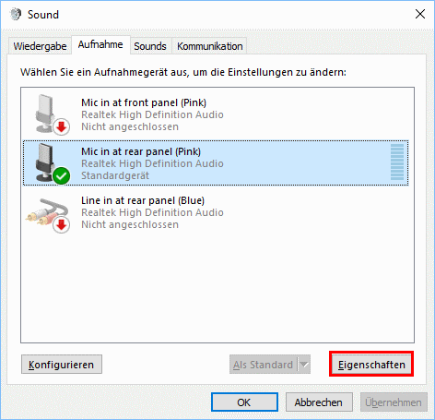This screenshot has height=420, width=435.
Task: Click the red arrow badge on Line in
Action: tap(62, 225)
